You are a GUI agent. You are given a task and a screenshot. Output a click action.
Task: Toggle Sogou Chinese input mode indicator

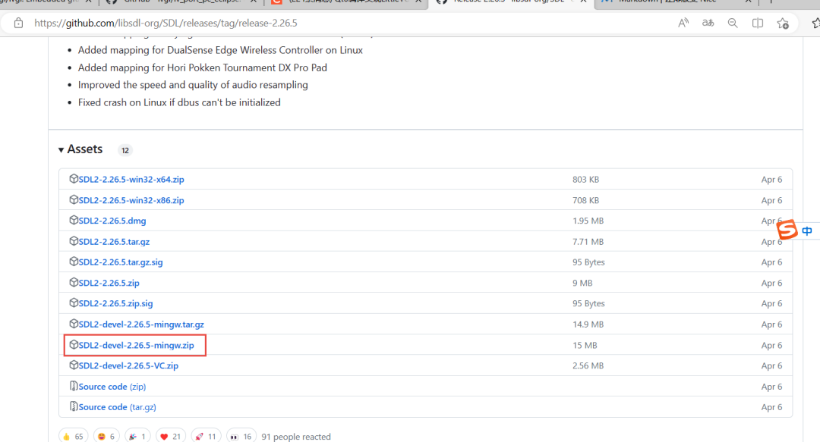[x=807, y=231]
